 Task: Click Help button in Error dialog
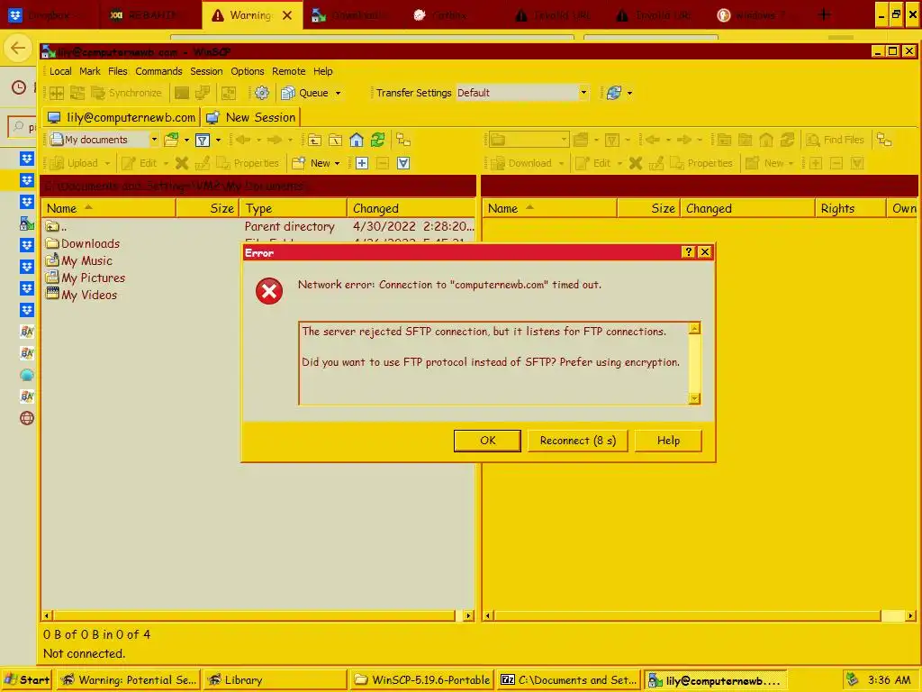pos(669,441)
